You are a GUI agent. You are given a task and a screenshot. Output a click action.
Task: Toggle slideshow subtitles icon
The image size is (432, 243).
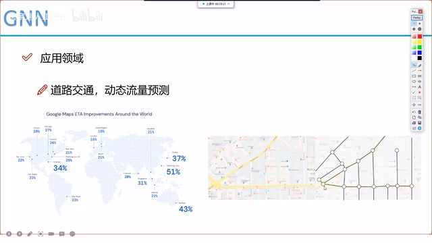pyautogui.click(x=61, y=234)
